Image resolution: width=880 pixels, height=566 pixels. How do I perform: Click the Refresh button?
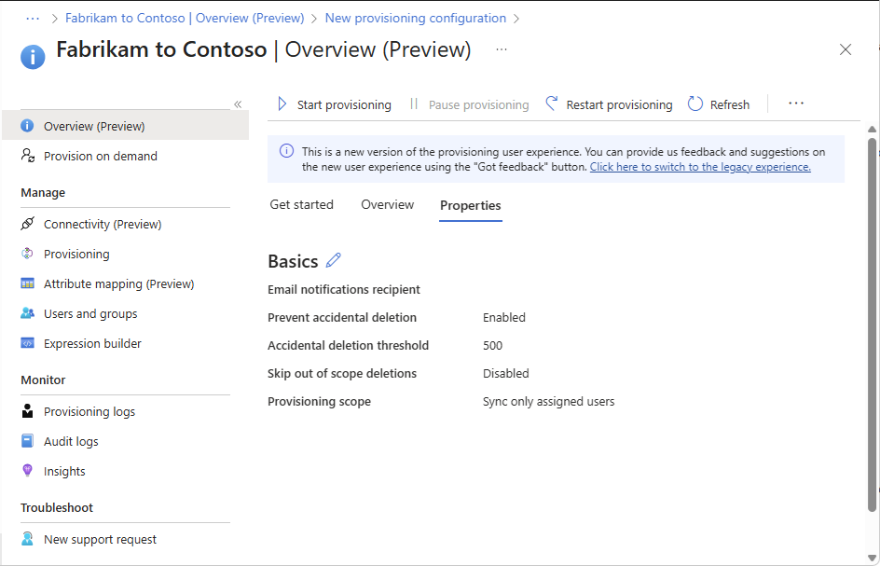coord(719,104)
